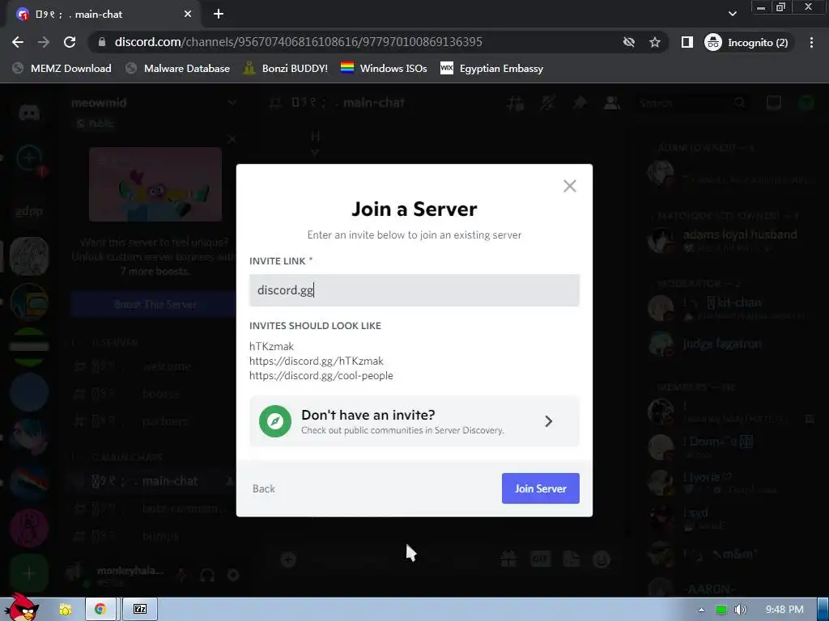Toggle the member list icon
This screenshot has height=621, width=829.
coord(612,103)
